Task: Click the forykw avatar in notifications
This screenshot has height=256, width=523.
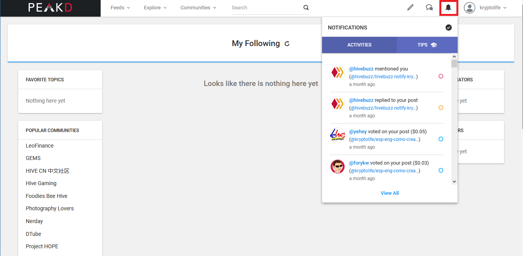Action: [338, 167]
